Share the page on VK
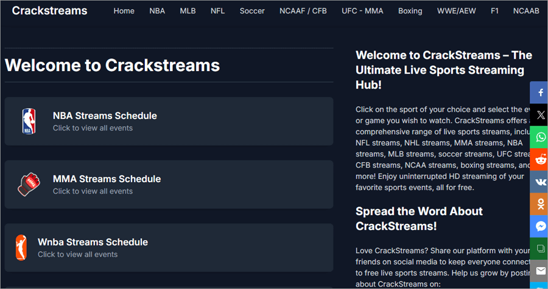Image resolution: width=548 pixels, height=289 pixels. tap(539, 182)
